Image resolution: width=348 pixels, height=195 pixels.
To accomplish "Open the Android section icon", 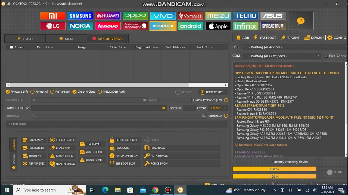I will pyautogui.click(x=191, y=26).
